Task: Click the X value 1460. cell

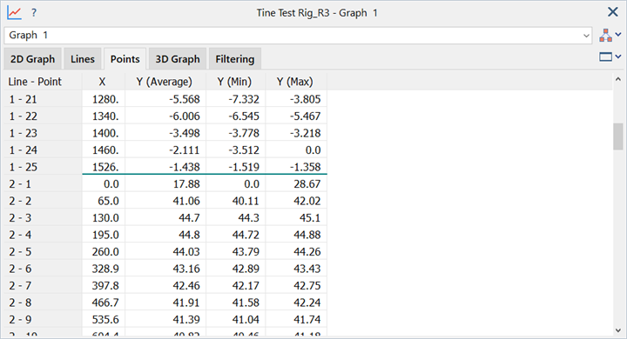Action: pos(104,150)
